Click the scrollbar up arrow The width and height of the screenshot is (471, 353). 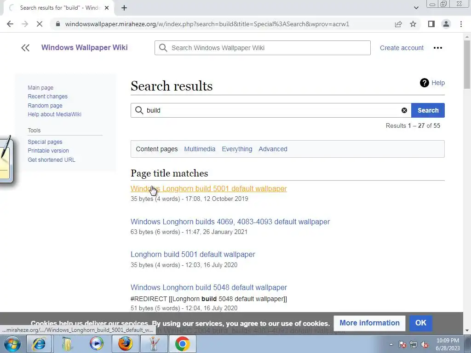[x=467, y=37]
